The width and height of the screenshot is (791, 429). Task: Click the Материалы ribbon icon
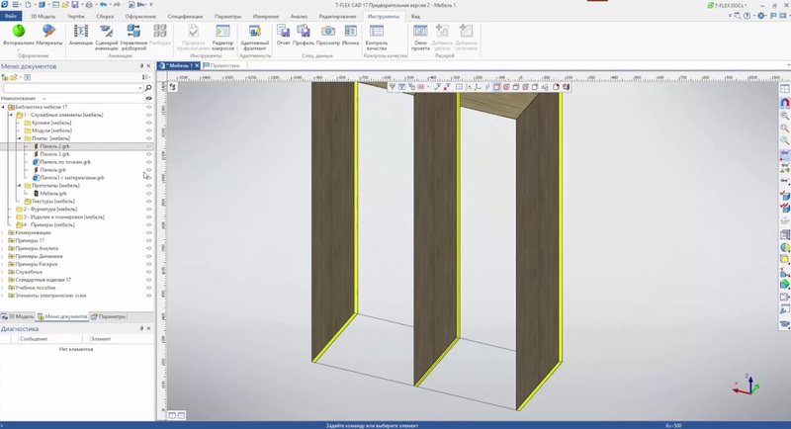click(48, 35)
